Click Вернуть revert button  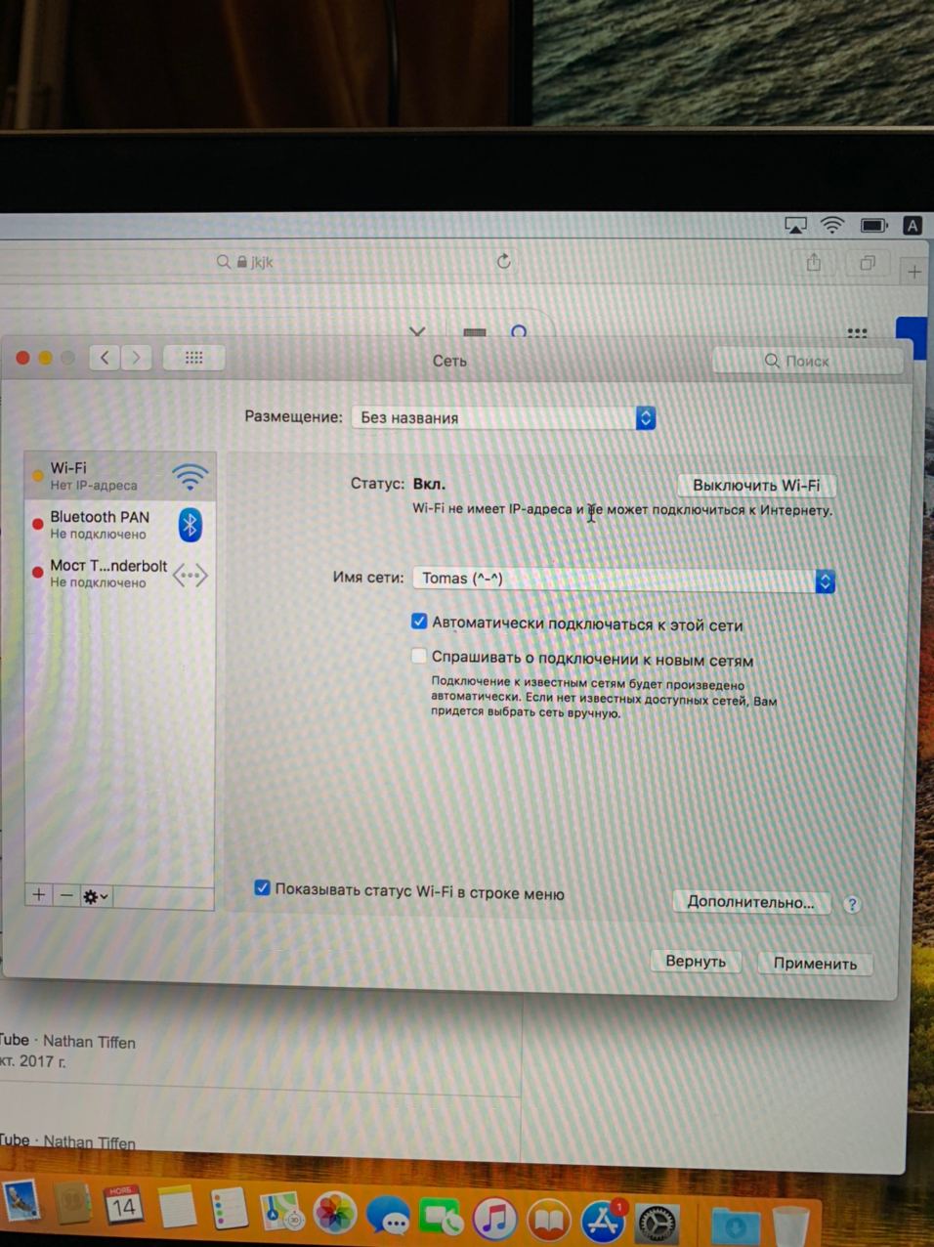coord(696,962)
